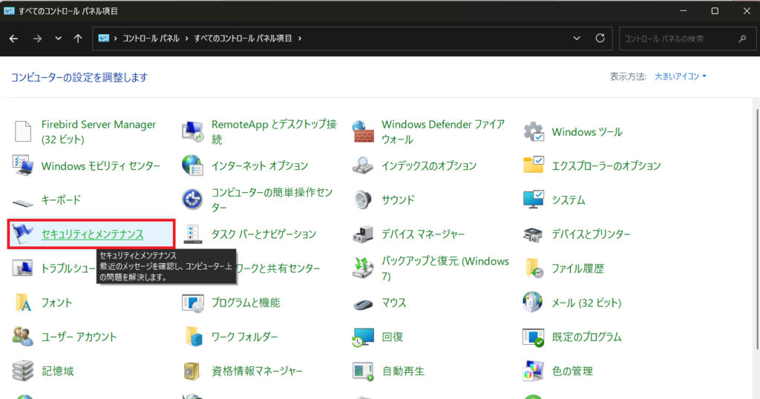Open Windows Defender ファイアウォール icon
Viewport: 760px width, 399px height.
coord(363,131)
